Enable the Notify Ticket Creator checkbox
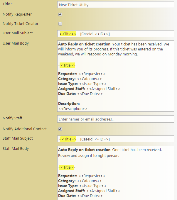Image resolution: width=177 pixels, height=200 pixels. [60, 24]
